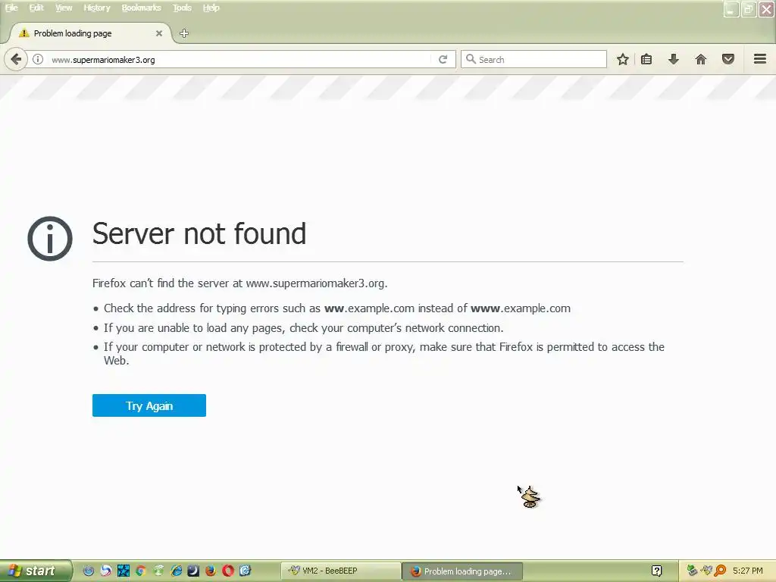Viewport: 776px width, 582px height.
Task: Open the File menu
Action: pos(11,8)
